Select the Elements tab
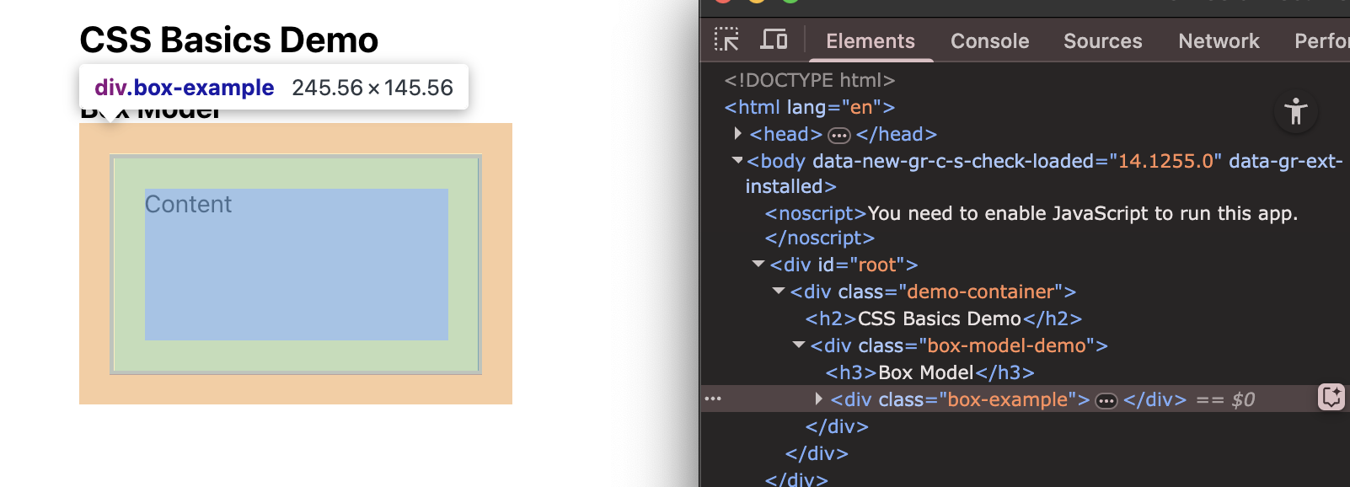The width and height of the screenshot is (1350, 487). 870,41
